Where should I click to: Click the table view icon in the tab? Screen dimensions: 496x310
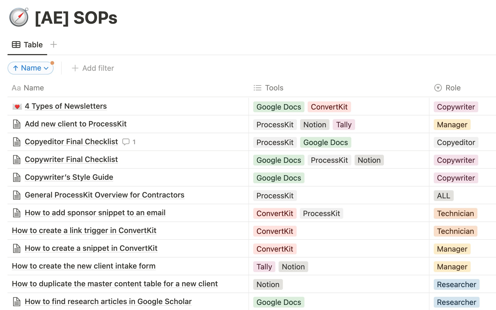[16, 45]
